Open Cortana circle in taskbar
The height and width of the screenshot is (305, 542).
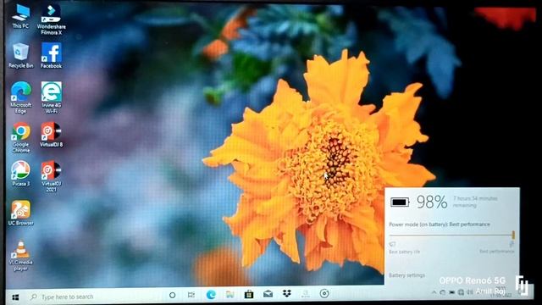point(172,296)
